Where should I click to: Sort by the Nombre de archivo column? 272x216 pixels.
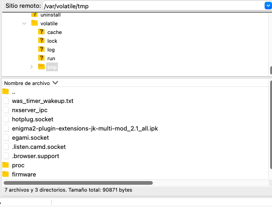click(27, 83)
